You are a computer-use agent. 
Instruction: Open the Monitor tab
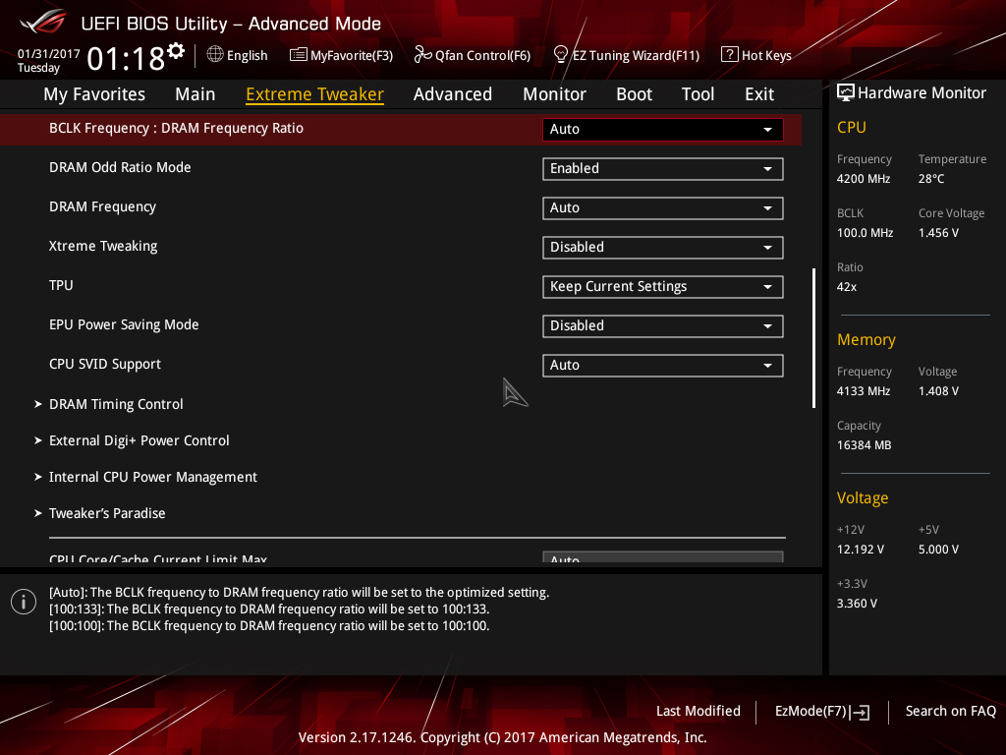click(x=554, y=94)
